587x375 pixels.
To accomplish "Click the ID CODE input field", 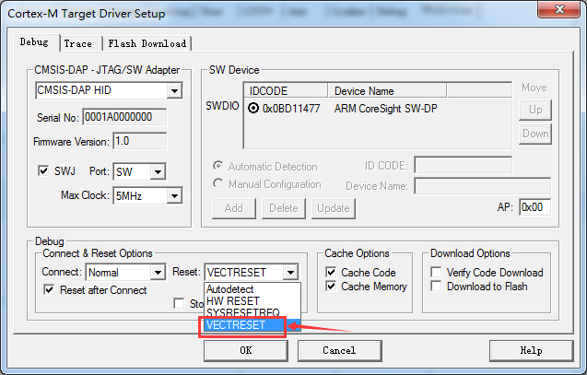I will pyautogui.click(x=464, y=165).
